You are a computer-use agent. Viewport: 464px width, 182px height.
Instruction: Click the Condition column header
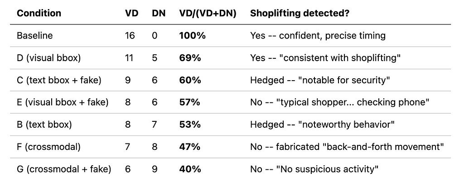point(39,13)
